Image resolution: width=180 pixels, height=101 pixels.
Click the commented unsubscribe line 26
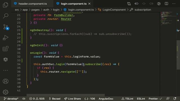click(x=82, y=34)
